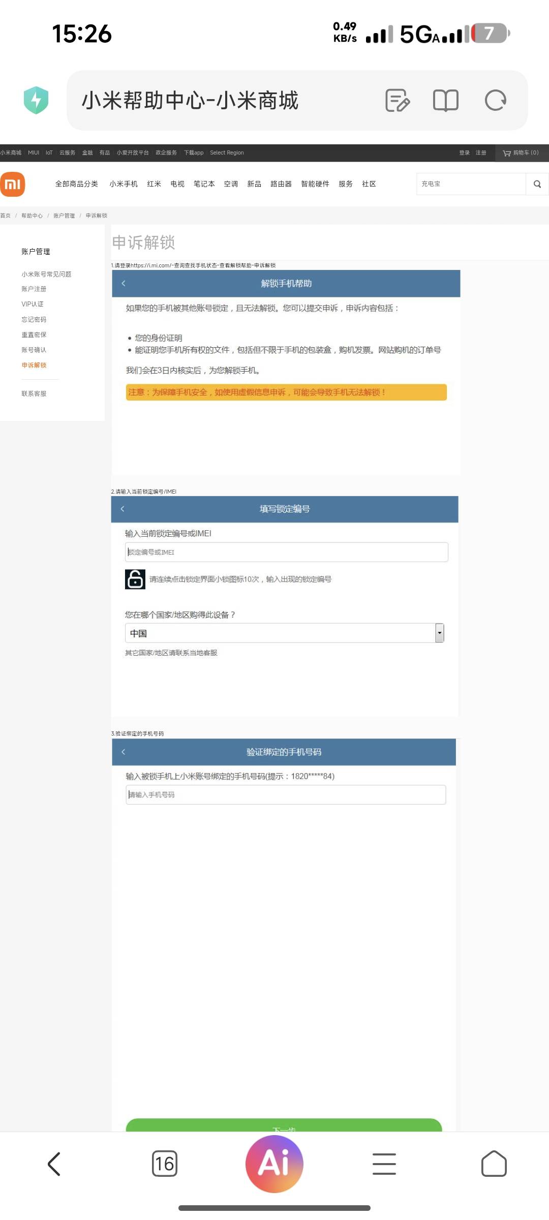Go back arrow in 填写锁定编号 header
Image resolution: width=549 pixels, height=1220 pixels.
point(123,509)
